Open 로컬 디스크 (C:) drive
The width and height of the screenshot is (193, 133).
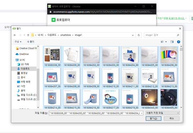click(27, 95)
